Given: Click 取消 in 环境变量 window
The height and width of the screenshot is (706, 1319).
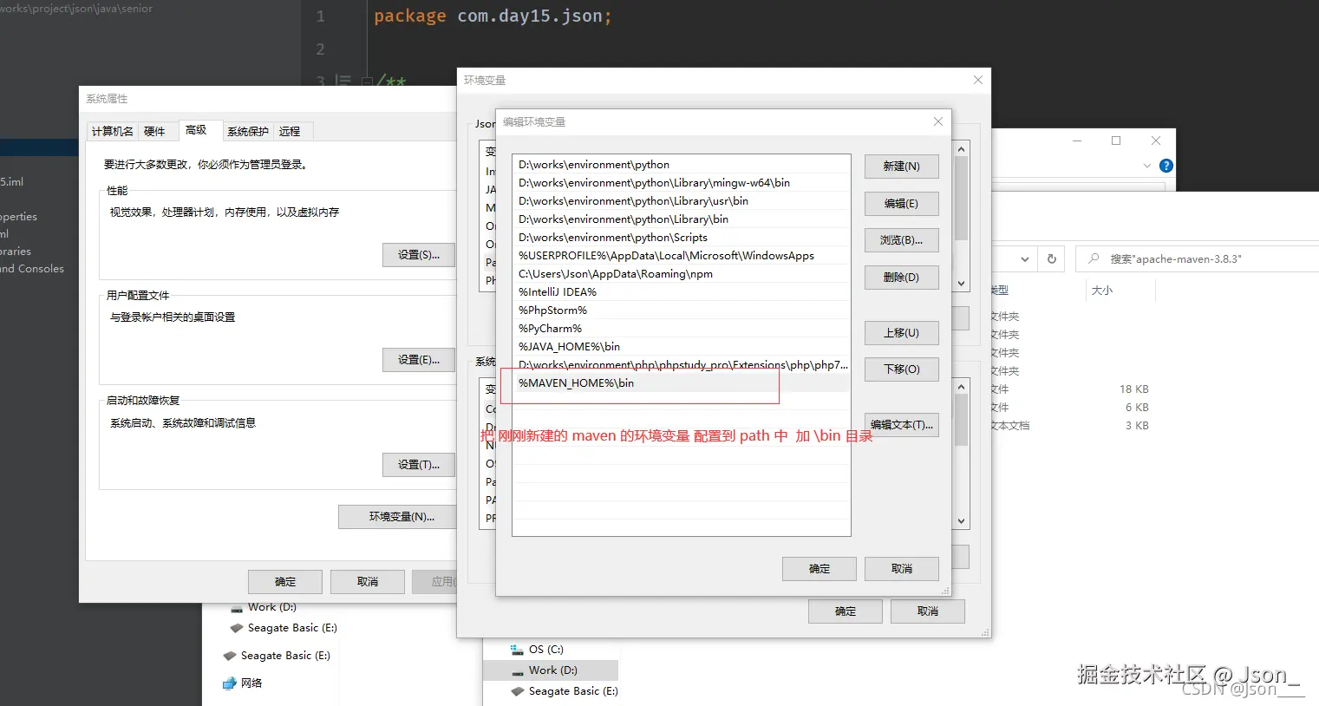Looking at the screenshot, I should pyautogui.click(x=928, y=611).
